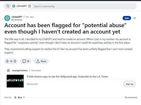Image resolution: width=141 pixels, height=105 pixels.
Task: Upvote the flagged account post
Action: (x=7, y=61)
